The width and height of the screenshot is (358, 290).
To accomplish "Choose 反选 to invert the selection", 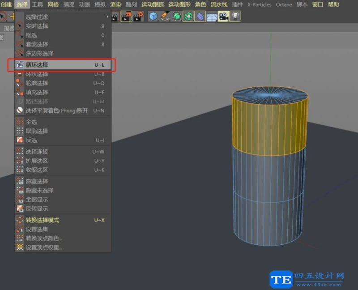I will [x=32, y=140].
